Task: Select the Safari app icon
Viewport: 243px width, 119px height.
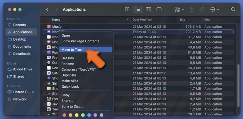Action: pos(49,73)
